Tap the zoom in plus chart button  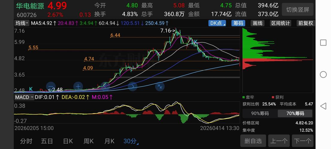[x=78, y=86]
